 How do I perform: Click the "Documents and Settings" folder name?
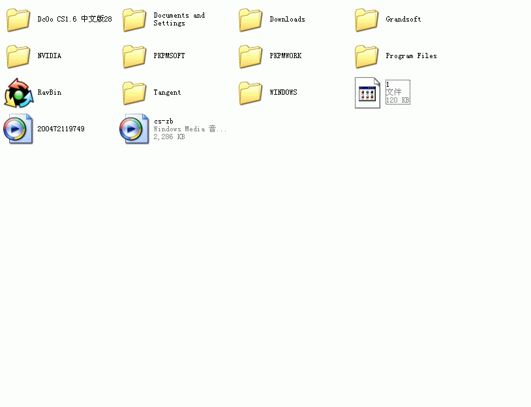point(179,20)
